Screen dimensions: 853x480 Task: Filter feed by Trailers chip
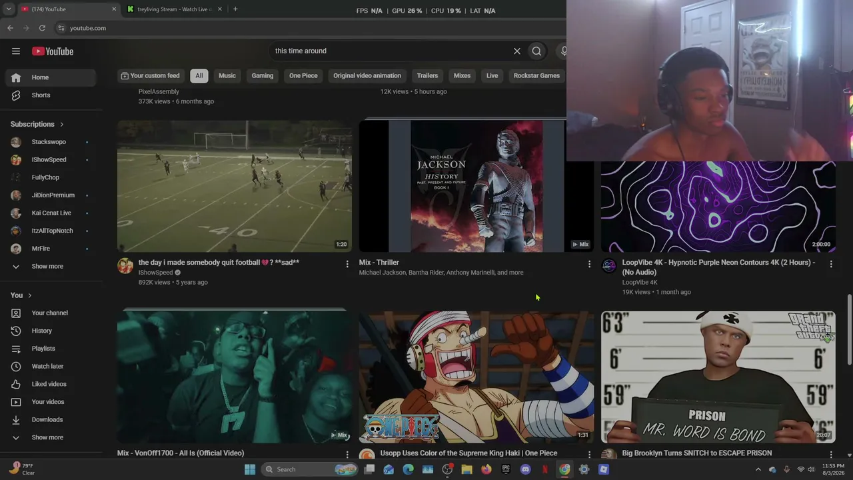[427, 75]
